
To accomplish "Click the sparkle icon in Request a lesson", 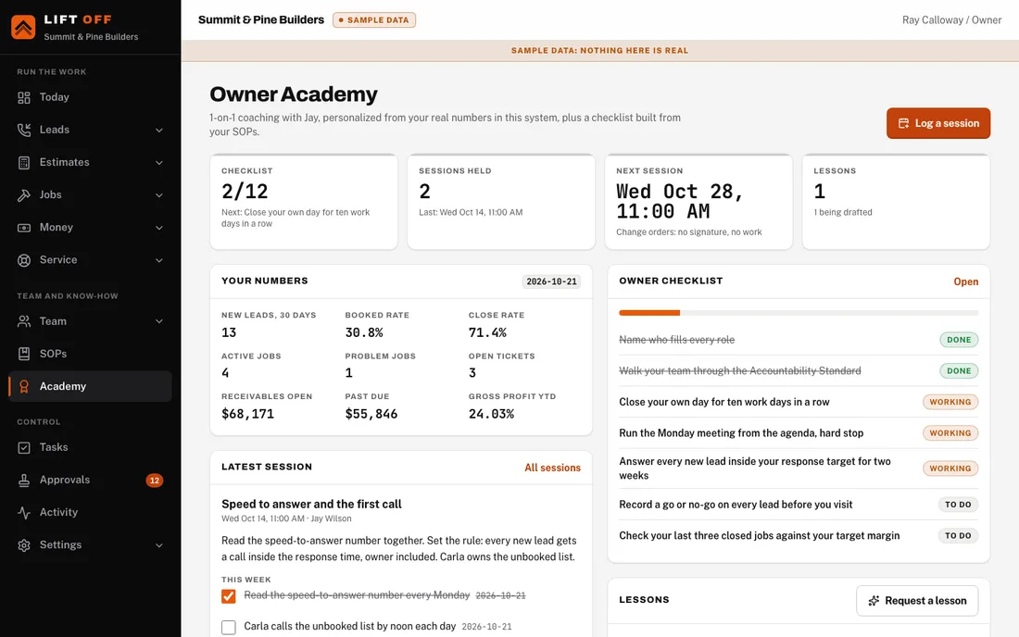I will [874, 601].
